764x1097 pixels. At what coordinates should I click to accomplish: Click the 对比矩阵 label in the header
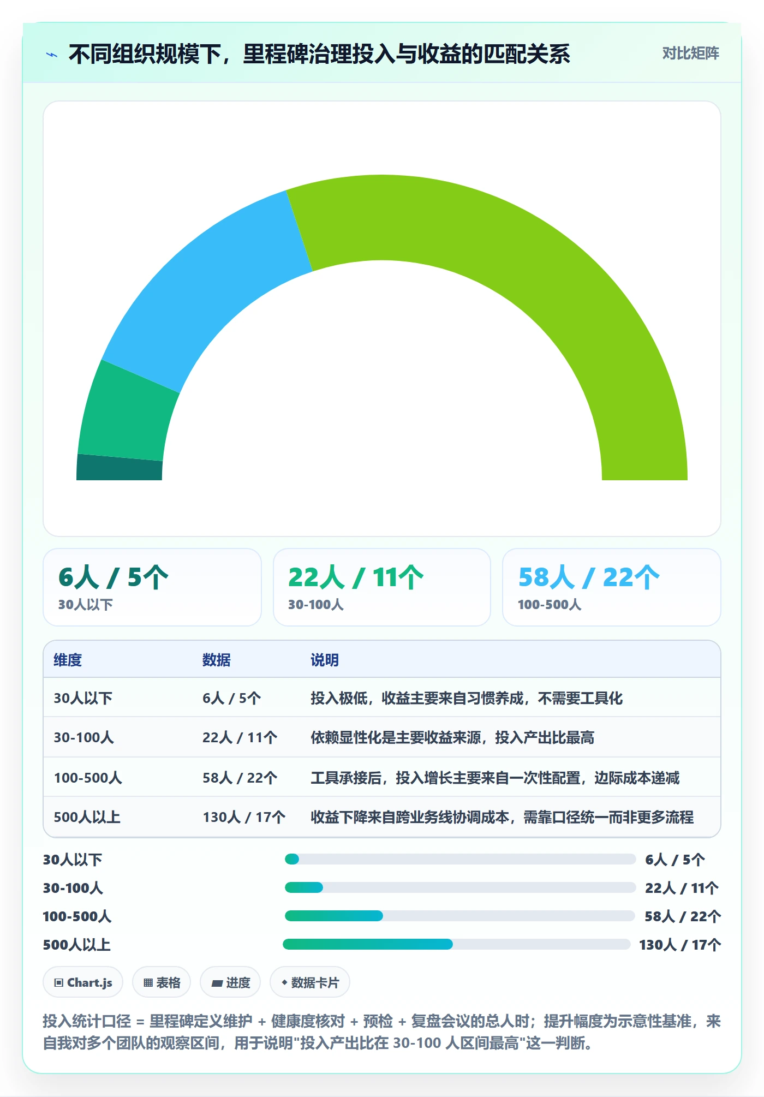click(690, 53)
